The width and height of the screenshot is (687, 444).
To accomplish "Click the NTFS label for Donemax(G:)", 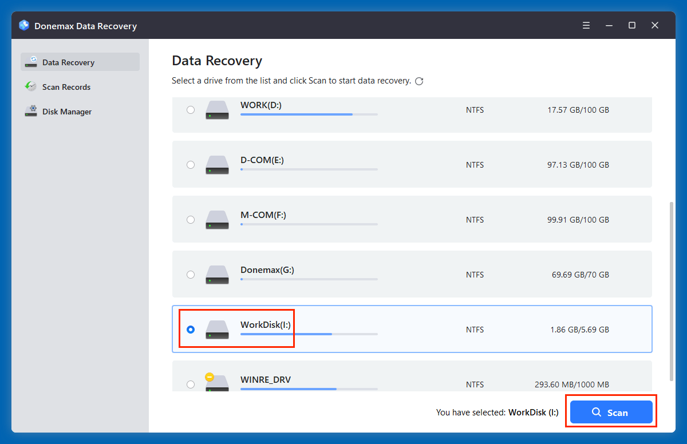I will click(x=475, y=275).
